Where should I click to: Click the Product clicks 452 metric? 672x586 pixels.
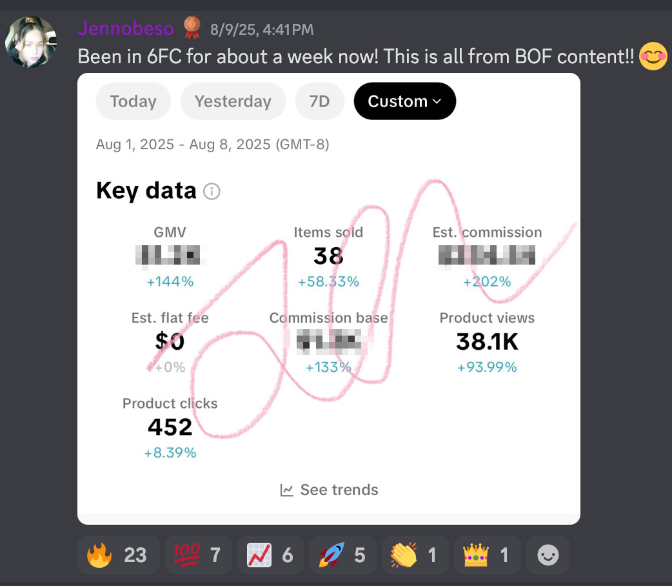[x=170, y=427]
